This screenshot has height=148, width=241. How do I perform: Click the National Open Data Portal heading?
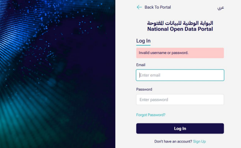(180, 29)
